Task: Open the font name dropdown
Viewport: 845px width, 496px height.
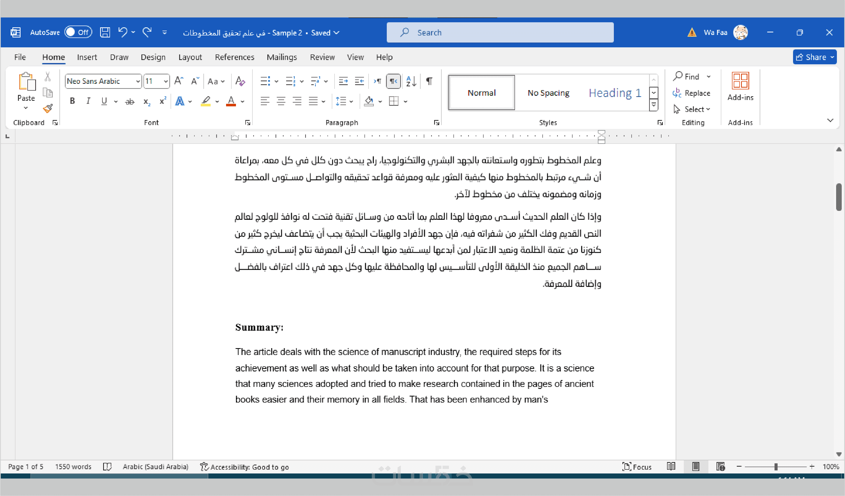Action: [138, 81]
